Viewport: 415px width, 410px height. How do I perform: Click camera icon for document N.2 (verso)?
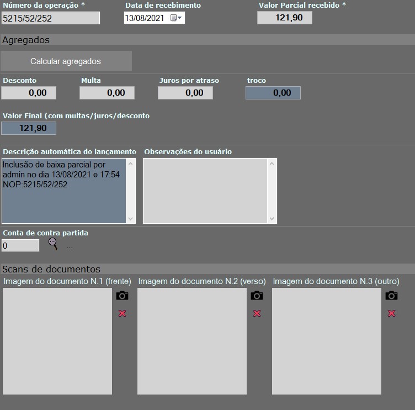point(257,296)
